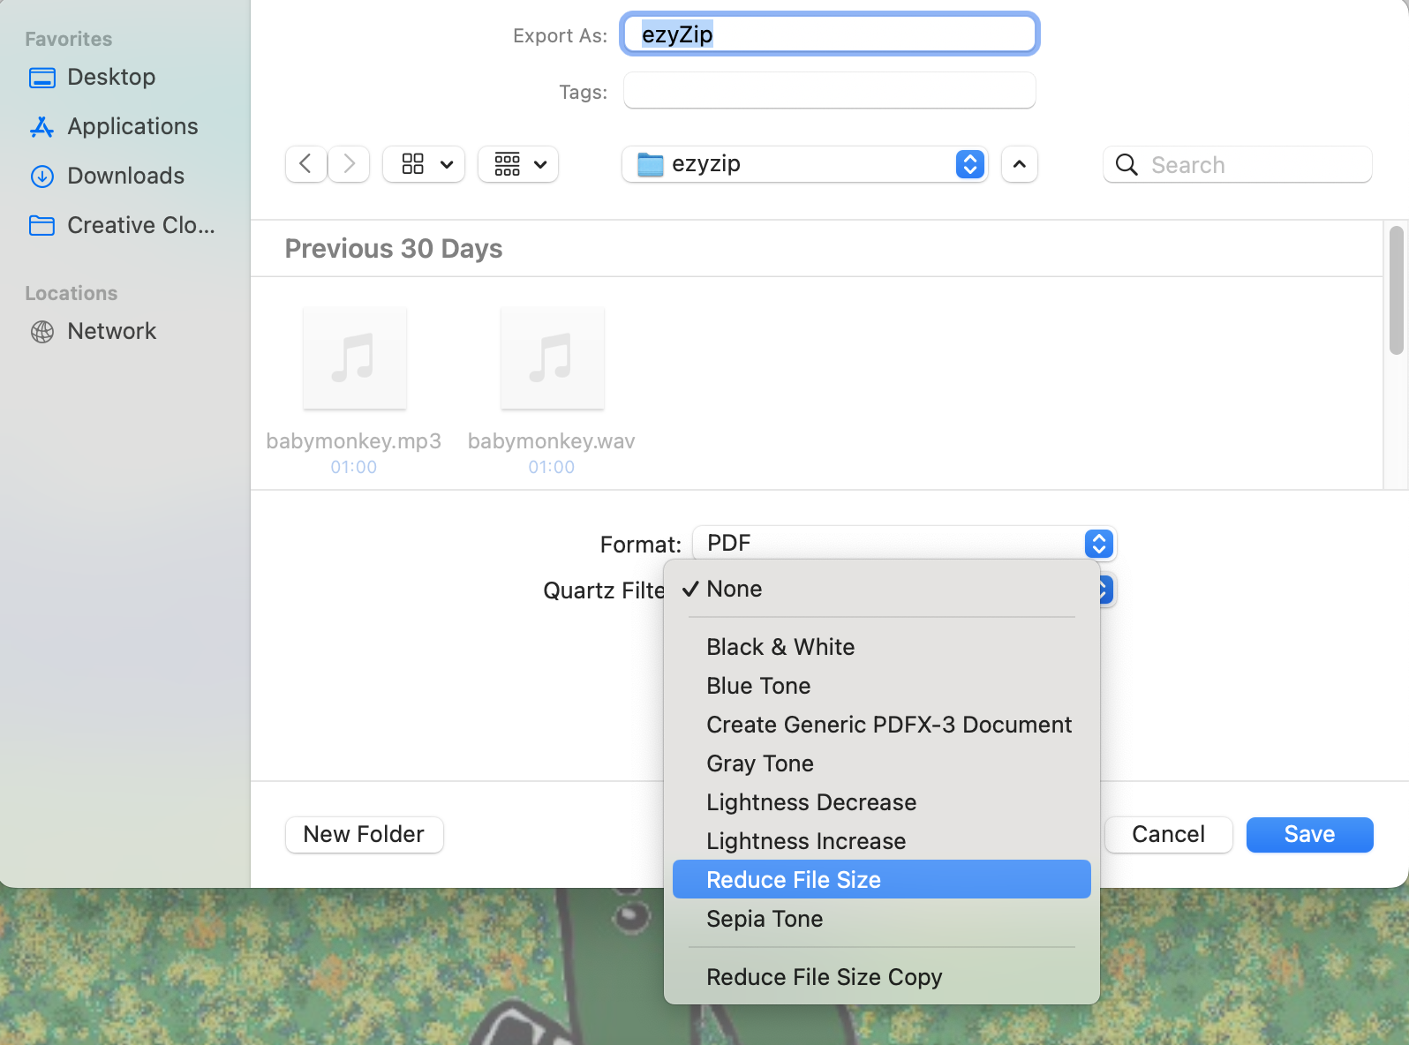The image size is (1409, 1045).
Task: Choose the Lightness Increase filter
Action: (x=881, y=841)
